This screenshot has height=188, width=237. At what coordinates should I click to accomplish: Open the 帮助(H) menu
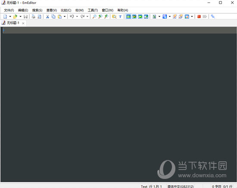pyautogui.click(x=123, y=10)
